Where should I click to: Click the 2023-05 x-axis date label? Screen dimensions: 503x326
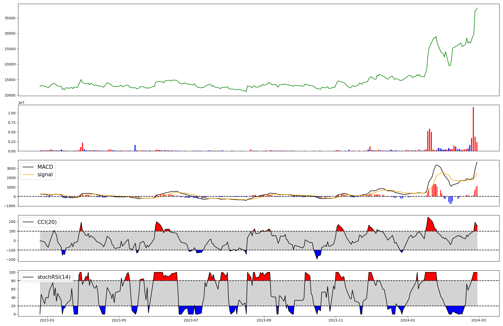(119, 320)
